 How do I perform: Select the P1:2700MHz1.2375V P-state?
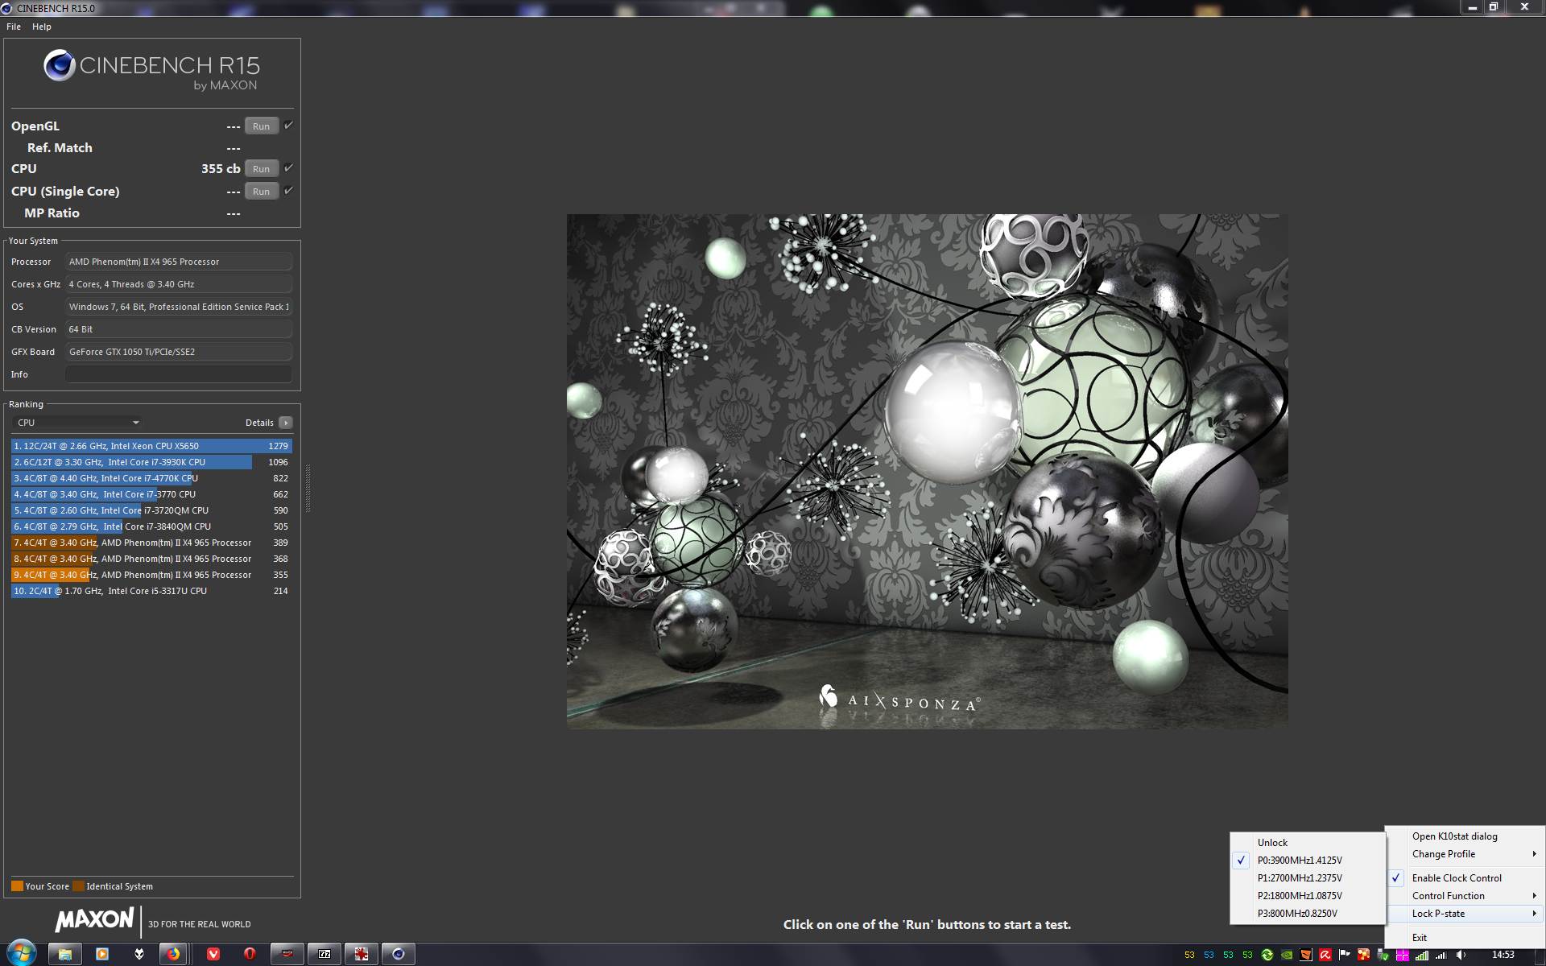click(x=1299, y=878)
